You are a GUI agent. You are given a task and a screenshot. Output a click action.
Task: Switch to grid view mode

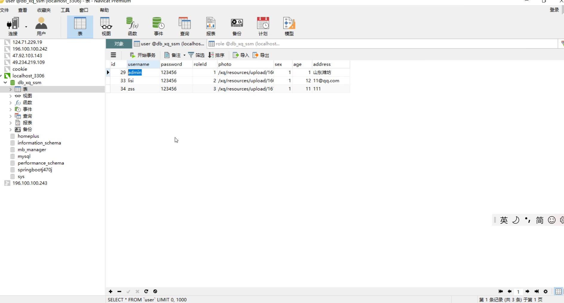(558, 291)
